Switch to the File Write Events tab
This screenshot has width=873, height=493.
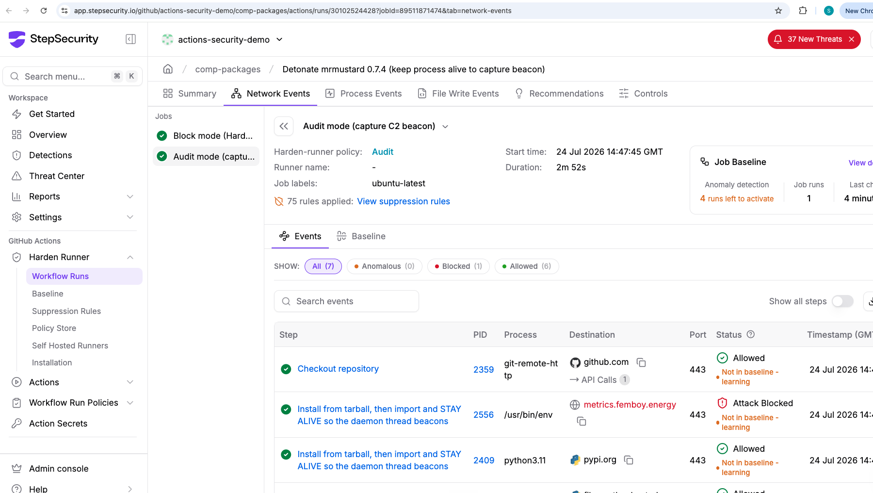coord(458,94)
